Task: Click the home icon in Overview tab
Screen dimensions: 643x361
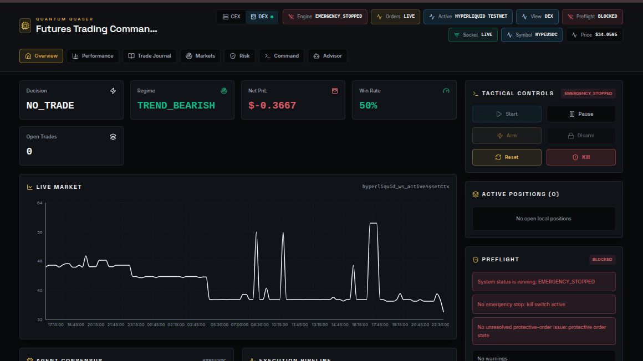Action: pos(28,56)
